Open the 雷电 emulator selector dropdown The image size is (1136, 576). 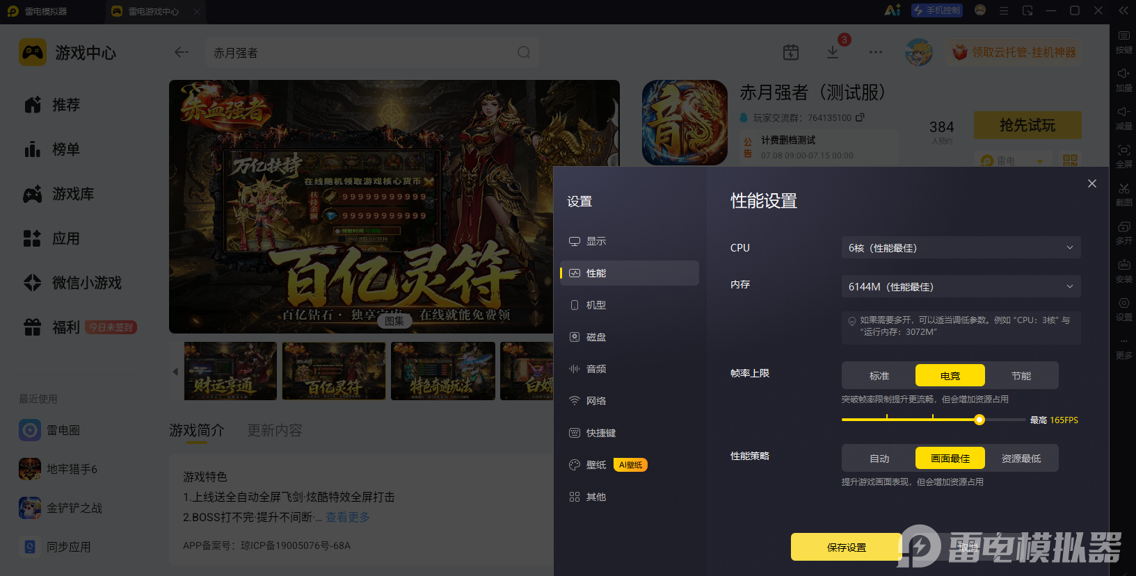coord(1012,161)
